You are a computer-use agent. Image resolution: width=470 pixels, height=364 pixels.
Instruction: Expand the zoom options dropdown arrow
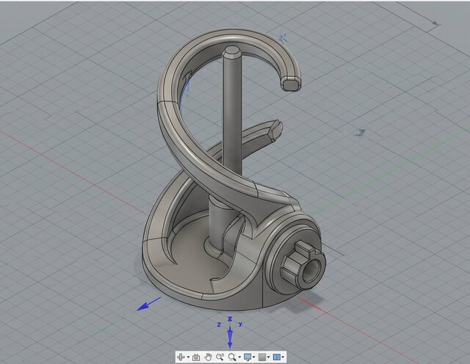point(239,357)
